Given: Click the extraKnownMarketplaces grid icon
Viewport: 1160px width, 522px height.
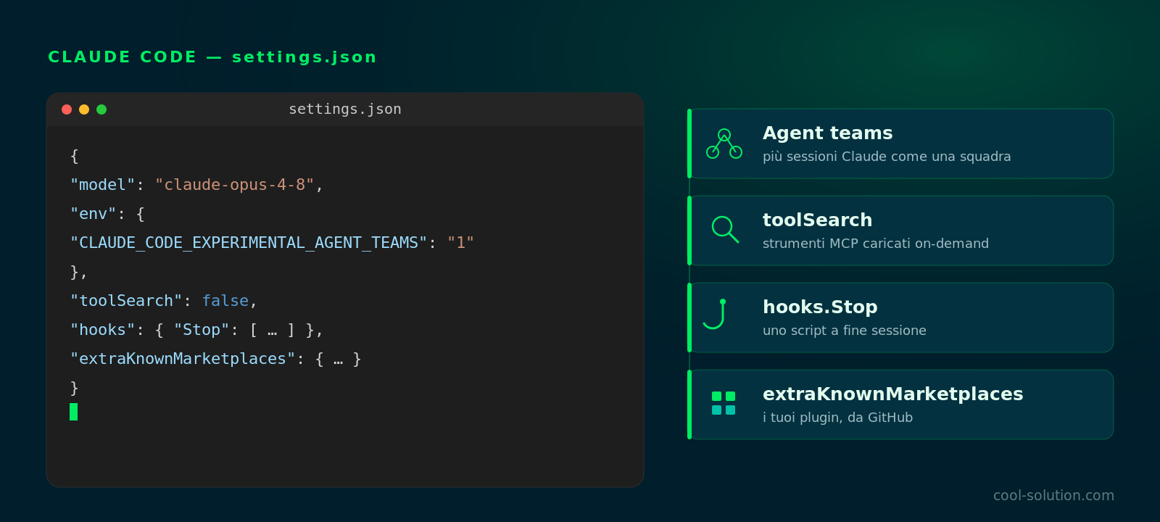Looking at the screenshot, I should (724, 403).
